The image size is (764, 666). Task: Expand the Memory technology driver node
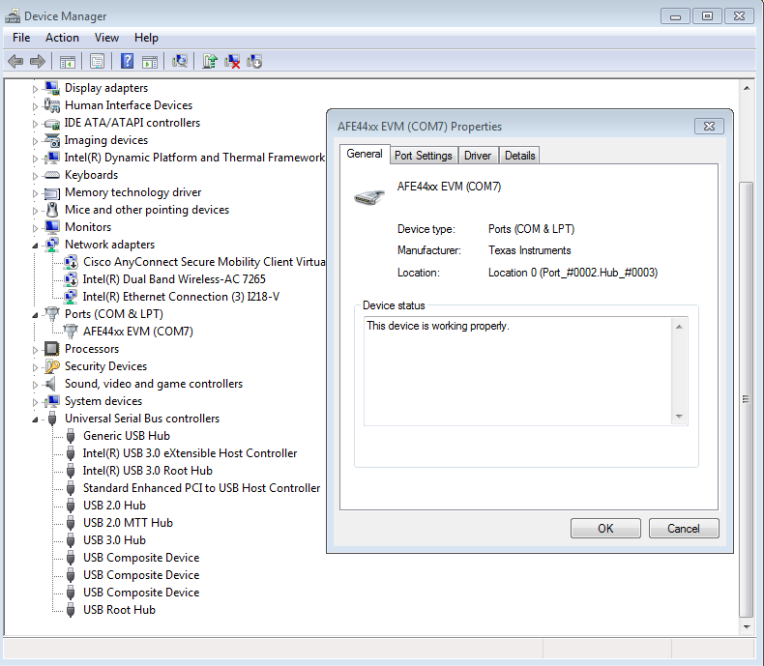(35, 193)
